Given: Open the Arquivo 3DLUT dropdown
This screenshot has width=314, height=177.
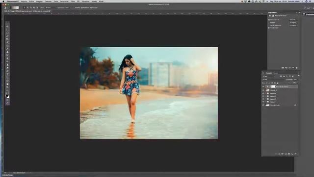Looking at the screenshot, I should 293,20.
